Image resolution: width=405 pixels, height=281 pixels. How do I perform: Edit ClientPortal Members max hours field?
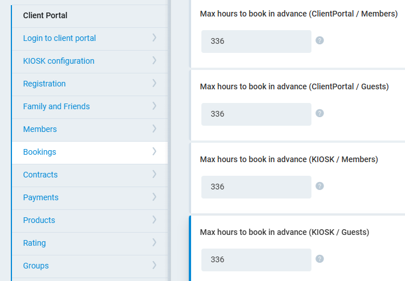coord(256,42)
